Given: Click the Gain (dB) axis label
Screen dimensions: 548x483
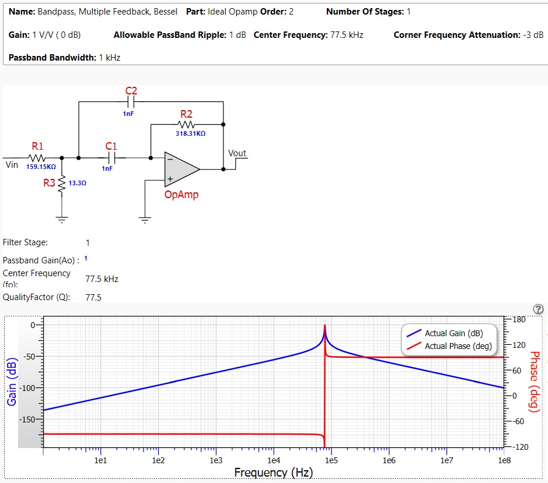Looking at the screenshot, I should (x=12, y=382).
